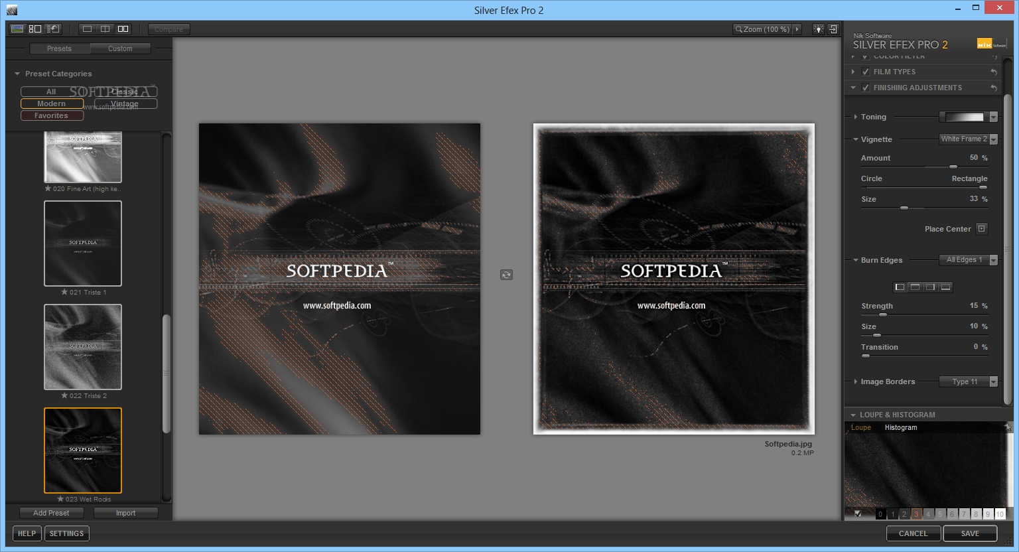Click the Vignette Amount slider handle
This screenshot has width=1019, height=552.
point(953,167)
